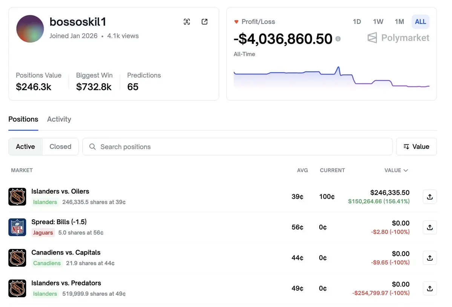Select the 1M profit/loss timeframe
The width and height of the screenshot is (452, 307).
399,22
